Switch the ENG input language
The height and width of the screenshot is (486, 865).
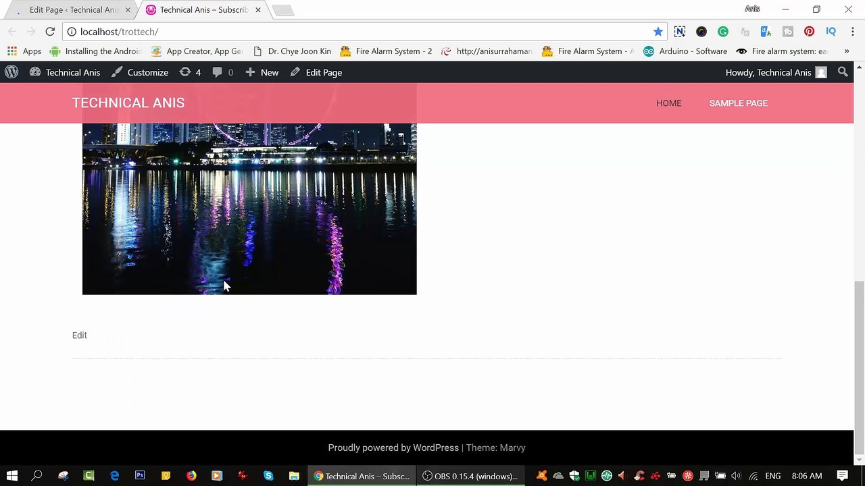pos(773,476)
